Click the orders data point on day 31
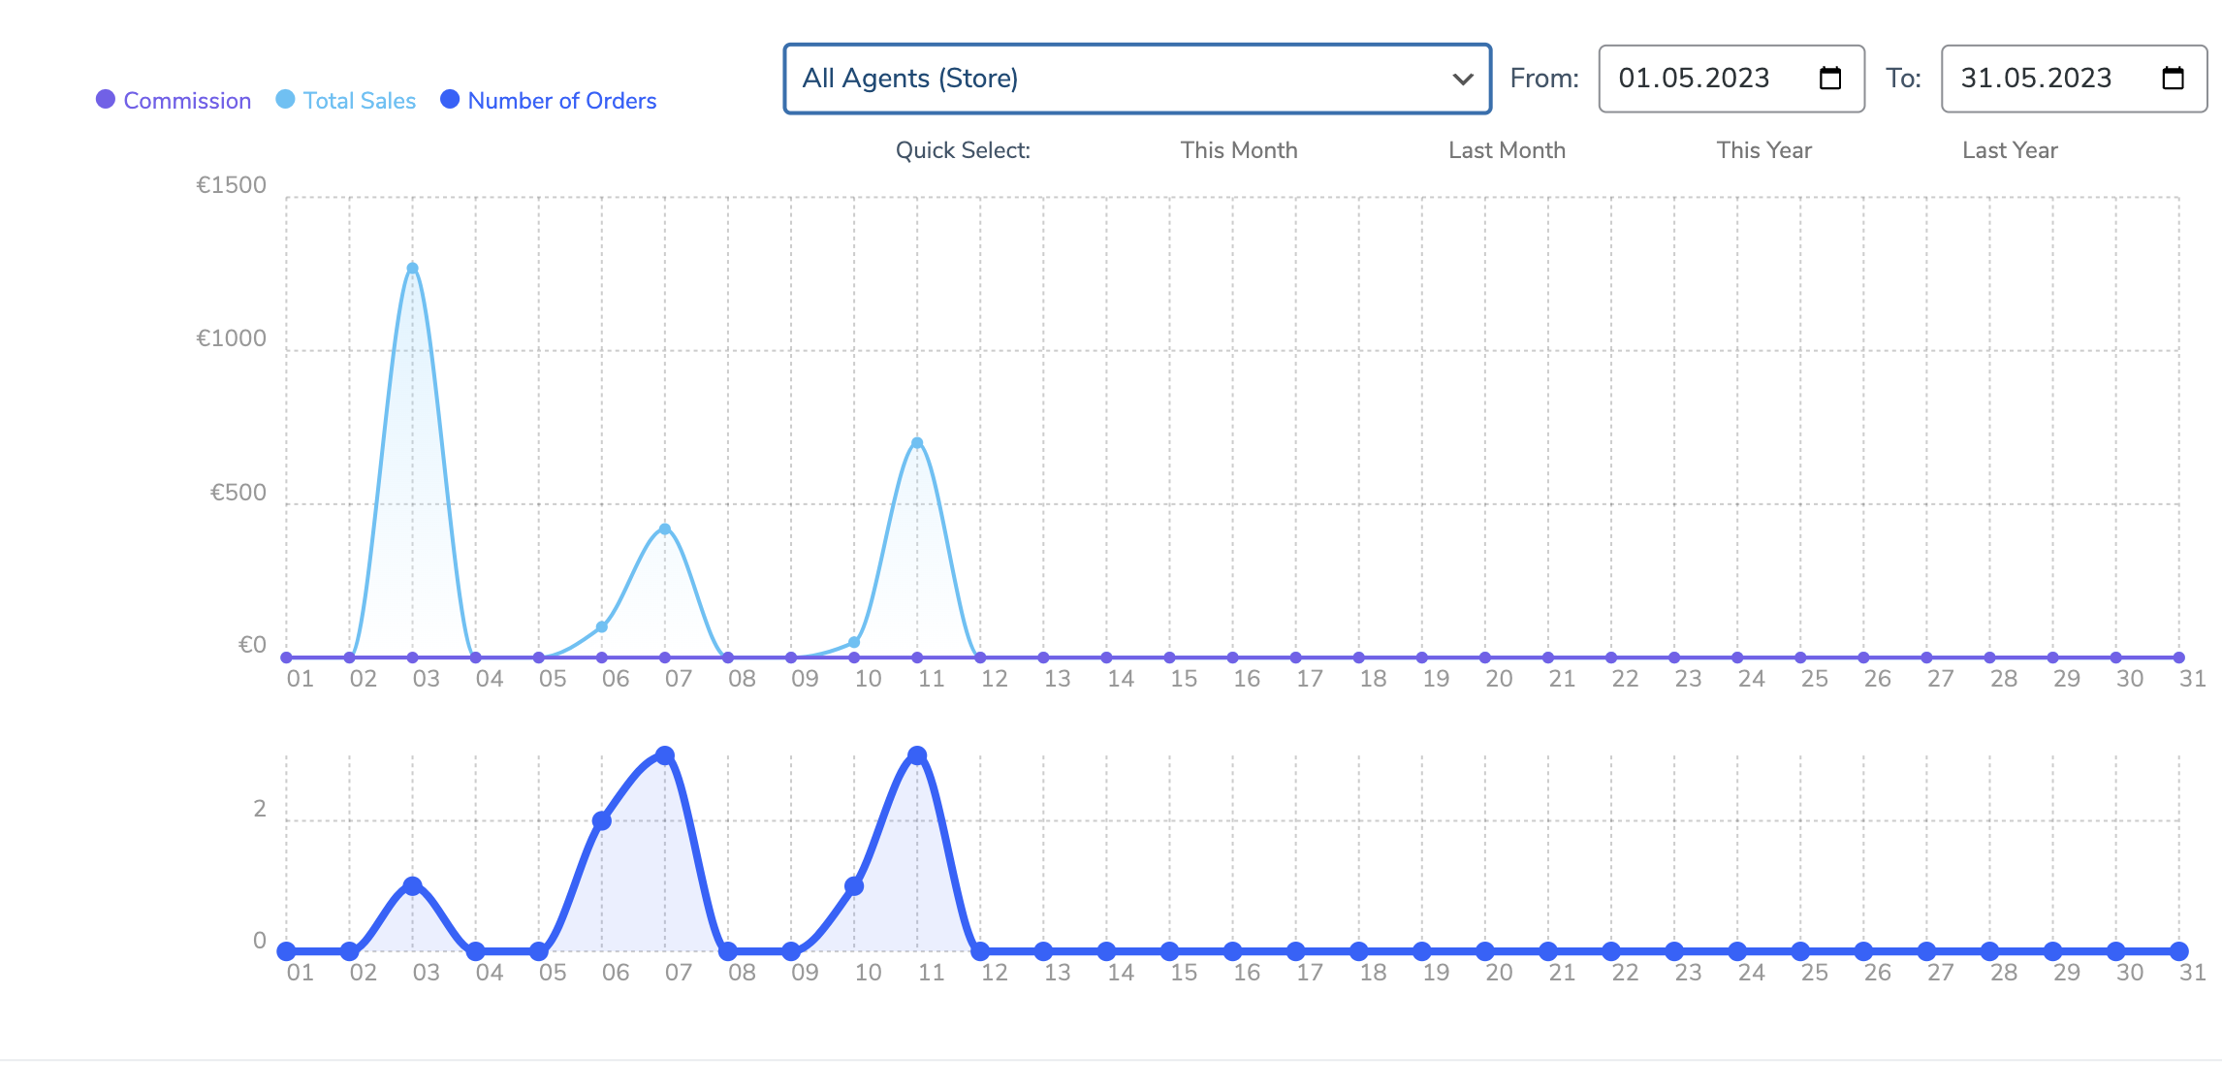The image size is (2222, 1090). tap(2179, 951)
